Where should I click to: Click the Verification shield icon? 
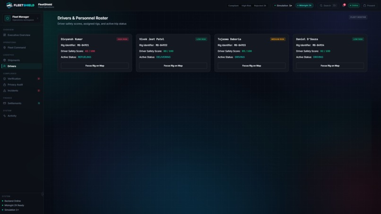point(4,79)
